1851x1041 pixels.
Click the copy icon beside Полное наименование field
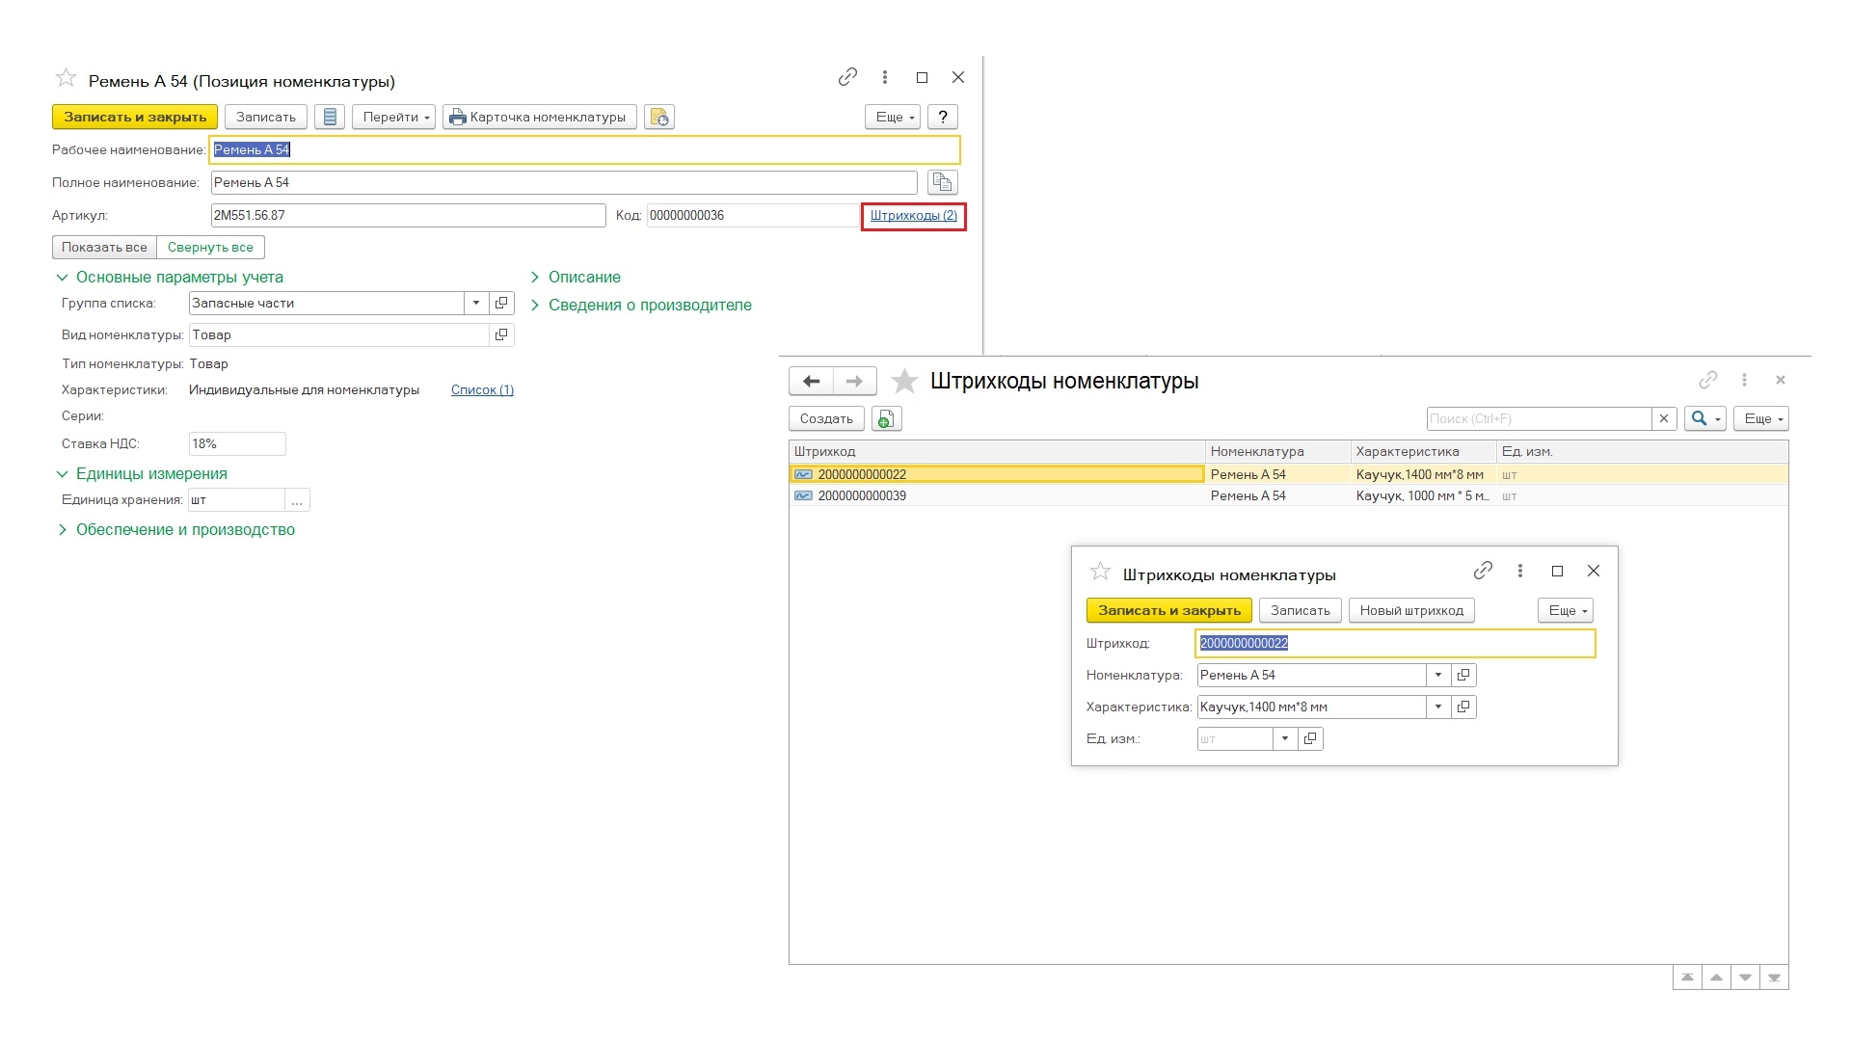pos(942,182)
